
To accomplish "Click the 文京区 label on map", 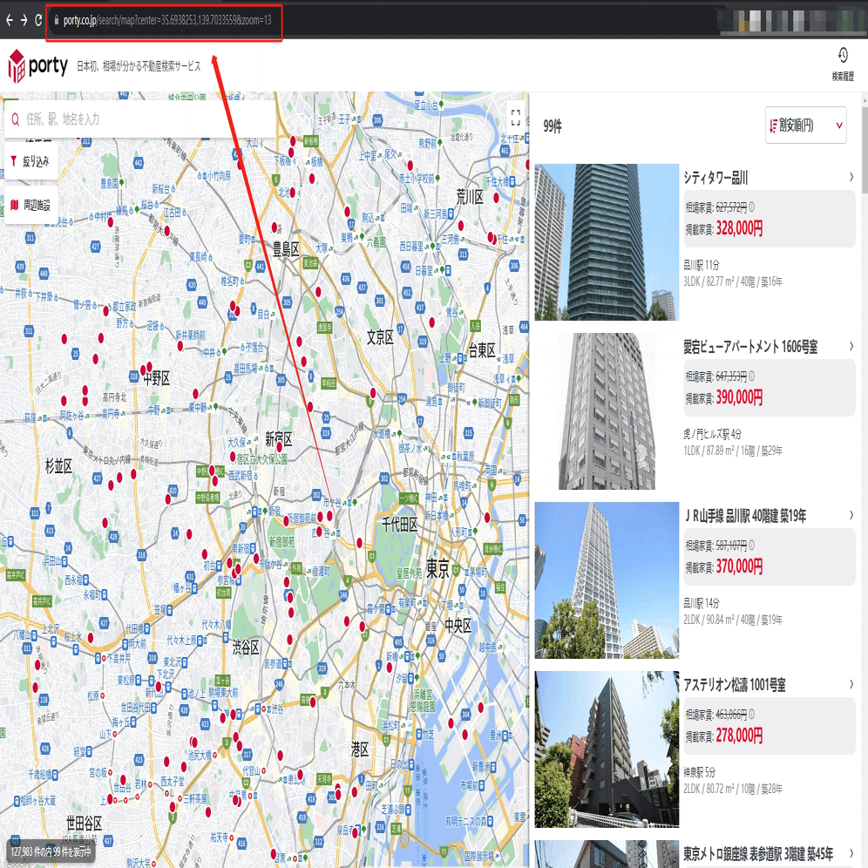I will click(x=380, y=337).
